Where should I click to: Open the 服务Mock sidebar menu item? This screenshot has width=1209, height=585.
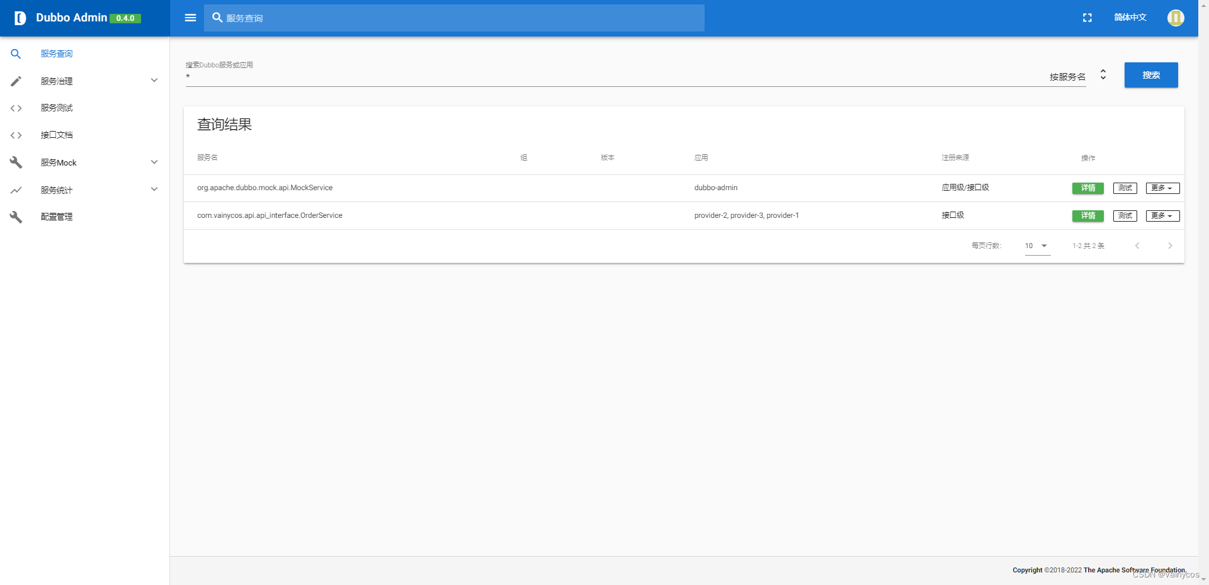click(84, 162)
